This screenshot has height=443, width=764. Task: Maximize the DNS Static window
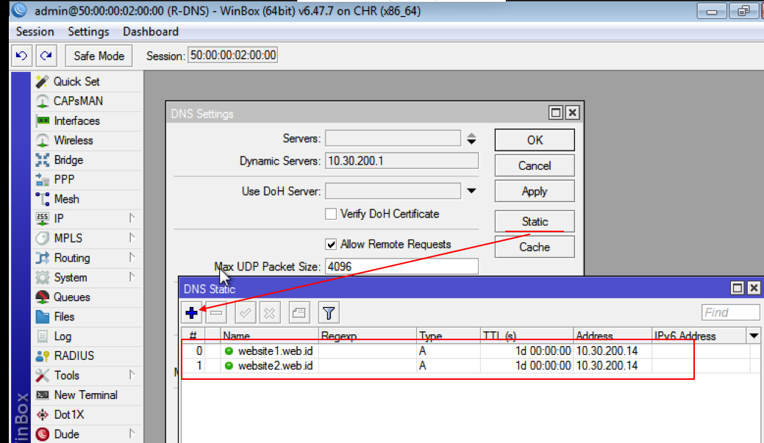tap(738, 288)
